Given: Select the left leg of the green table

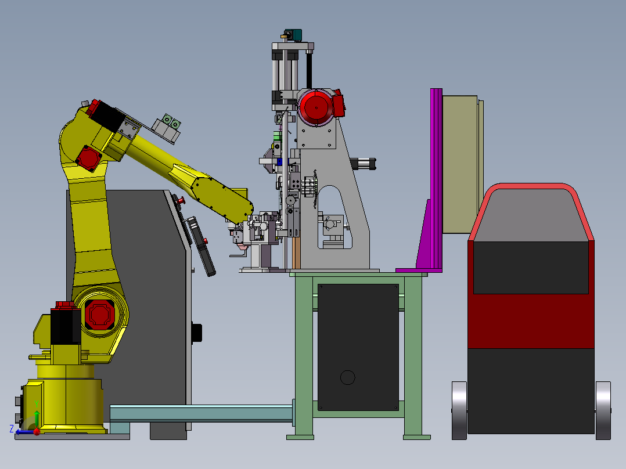Looking at the screenshot, I should click(x=303, y=356).
